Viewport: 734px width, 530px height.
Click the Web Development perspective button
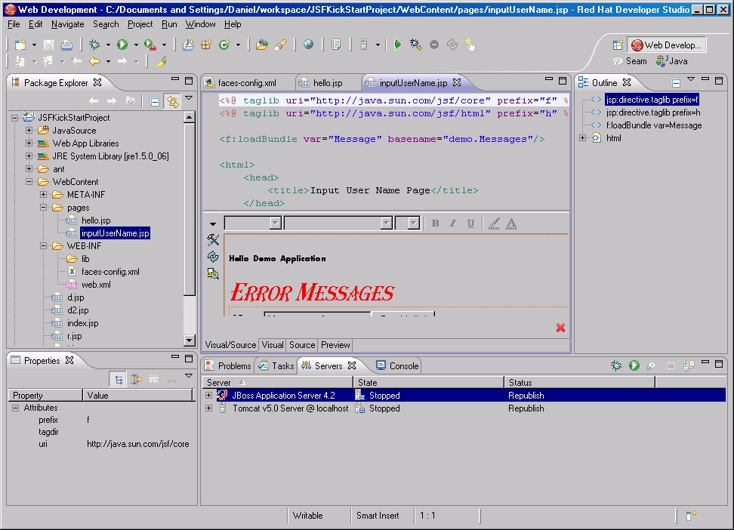(667, 45)
